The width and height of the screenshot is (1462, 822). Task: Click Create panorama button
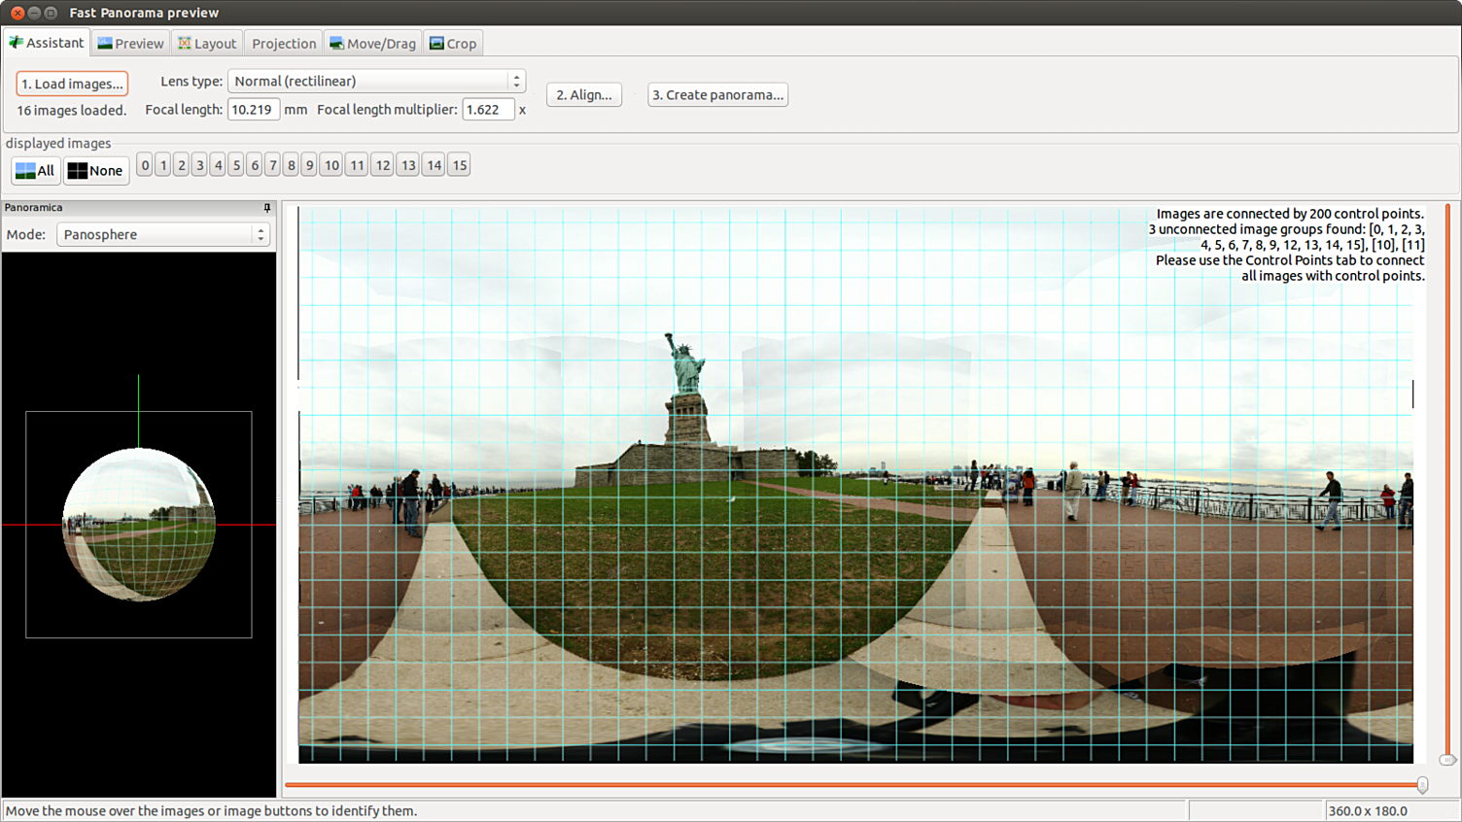pyautogui.click(x=717, y=95)
